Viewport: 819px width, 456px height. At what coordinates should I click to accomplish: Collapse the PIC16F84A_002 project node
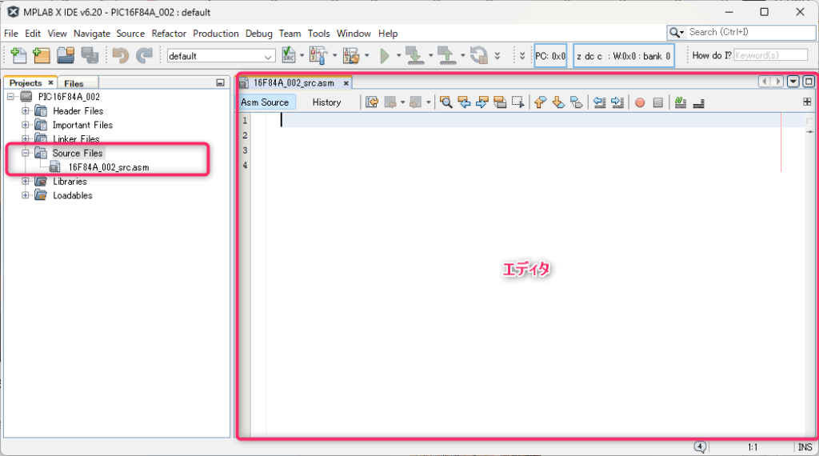click(x=10, y=97)
